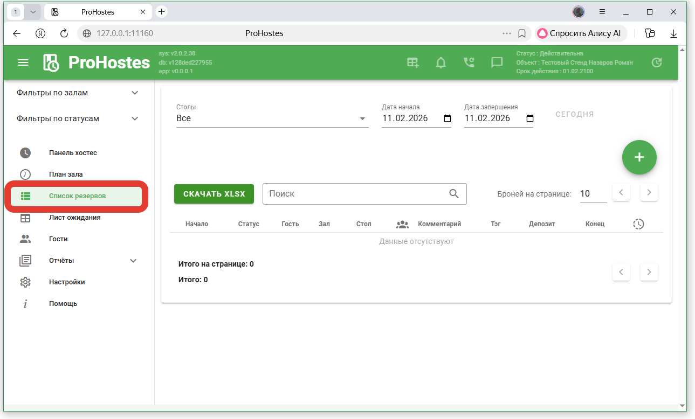Click the search magnifier icon
The width and height of the screenshot is (695, 419).
point(454,194)
